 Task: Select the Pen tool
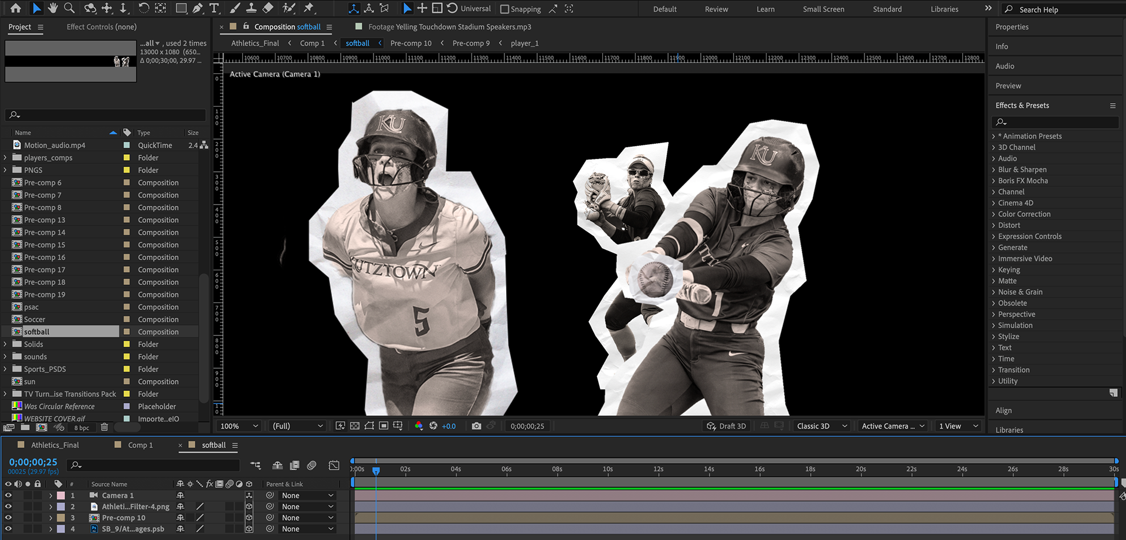pyautogui.click(x=198, y=8)
